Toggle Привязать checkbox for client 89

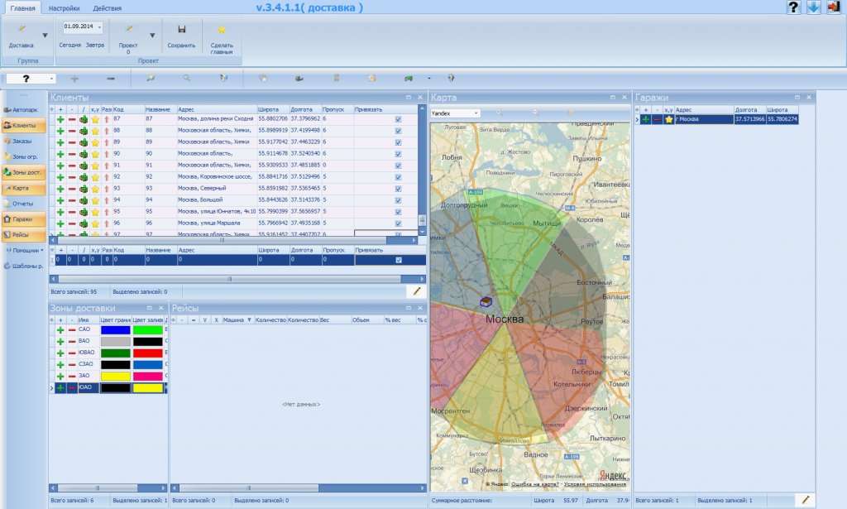398,142
